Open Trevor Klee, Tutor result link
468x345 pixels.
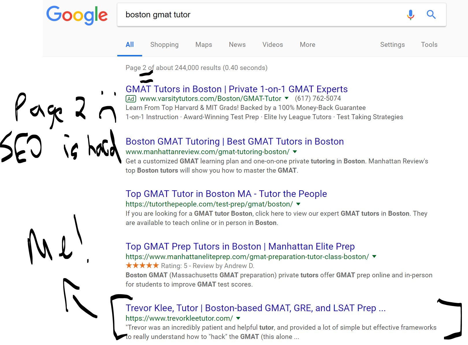(x=256, y=308)
